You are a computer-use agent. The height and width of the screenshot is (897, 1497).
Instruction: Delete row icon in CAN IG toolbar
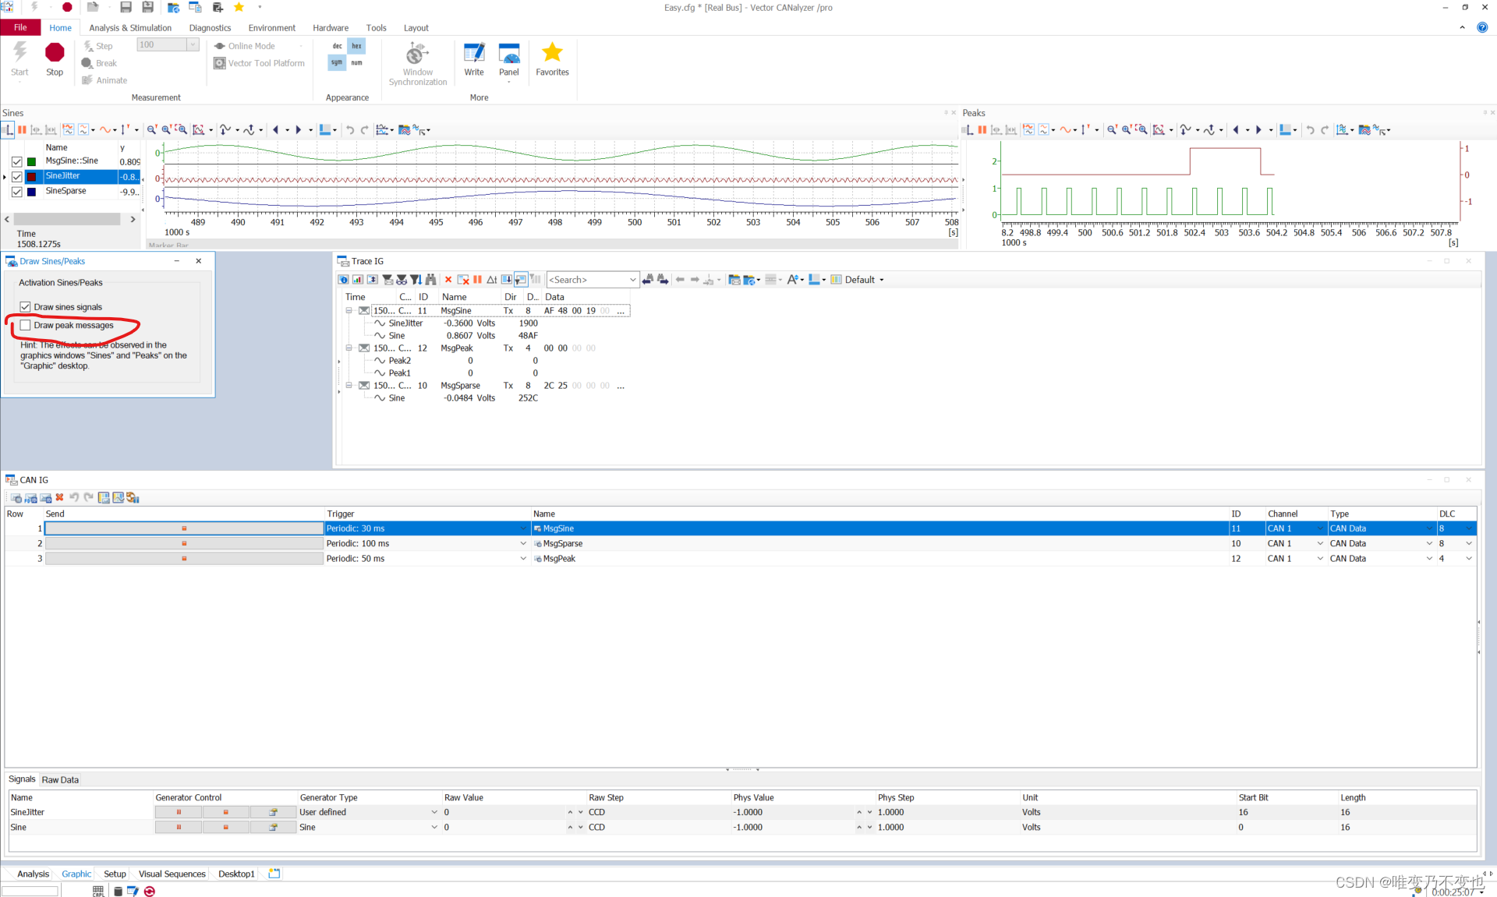tap(60, 497)
